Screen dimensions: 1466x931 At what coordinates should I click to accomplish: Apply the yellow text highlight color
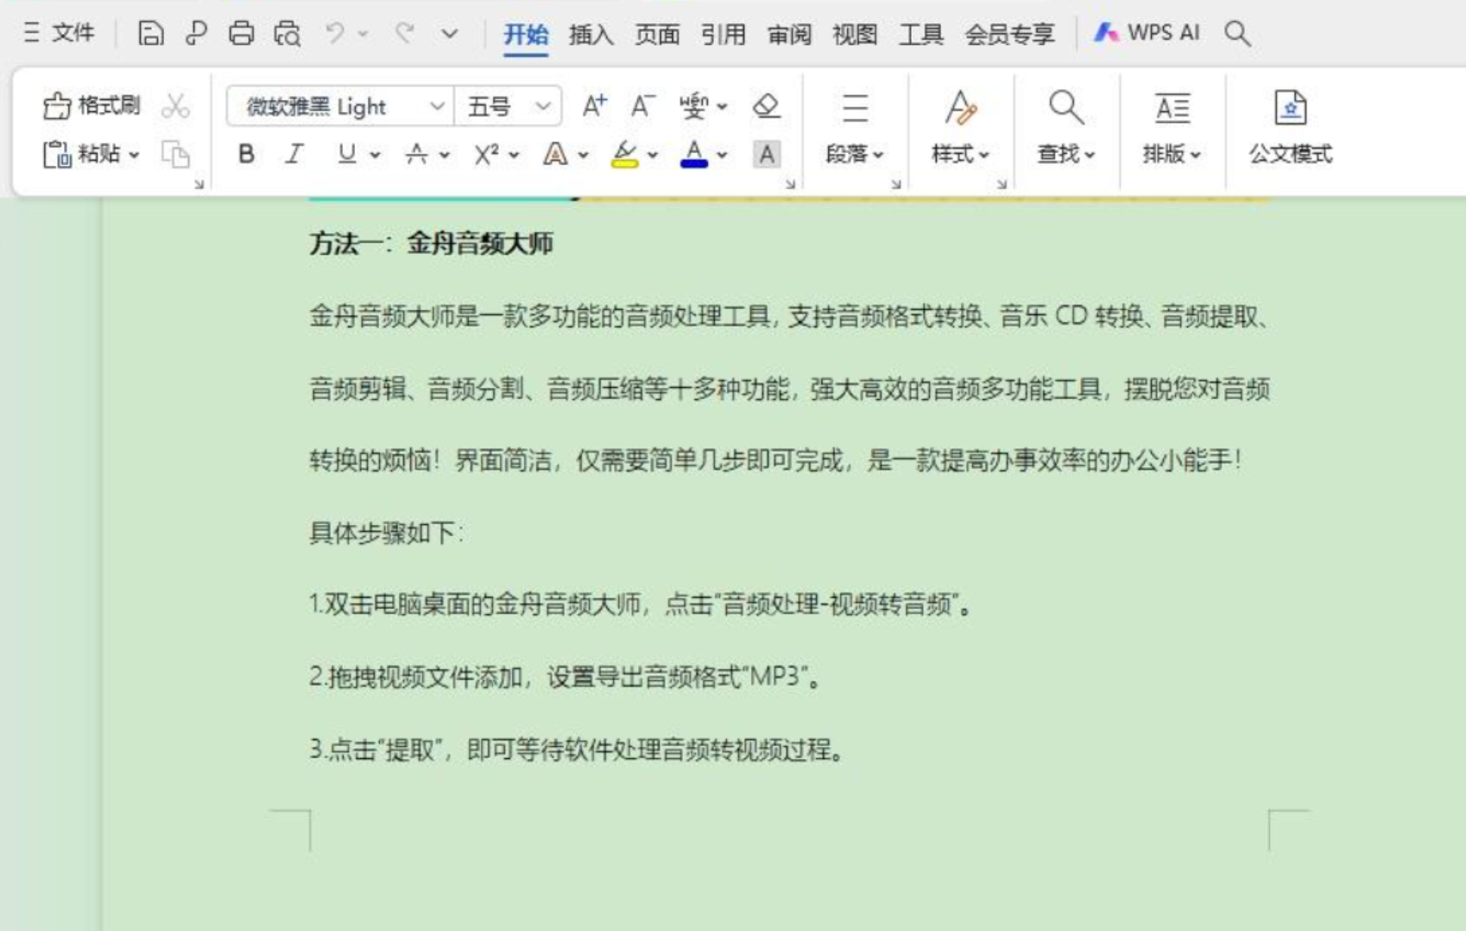coord(624,155)
